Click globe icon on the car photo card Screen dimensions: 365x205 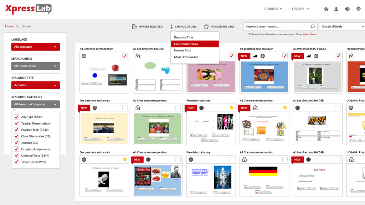(x=95, y=107)
